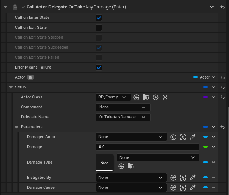Reset the Setup row to default
The width and height of the screenshot is (229, 195).
click(222, 87)
